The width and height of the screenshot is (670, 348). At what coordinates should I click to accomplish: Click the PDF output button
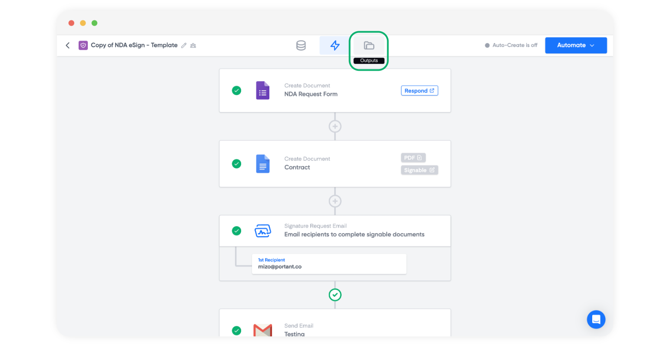pos(413,158)
